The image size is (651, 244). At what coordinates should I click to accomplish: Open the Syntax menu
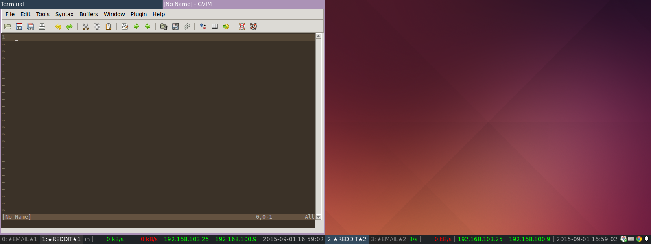[x=64, y=14]
